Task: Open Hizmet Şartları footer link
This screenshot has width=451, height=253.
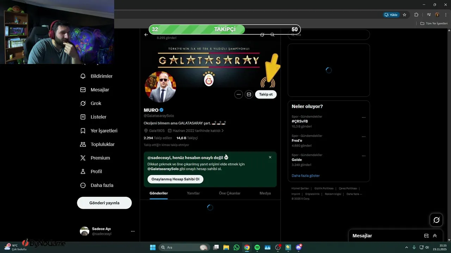Action: coord(300,188)
